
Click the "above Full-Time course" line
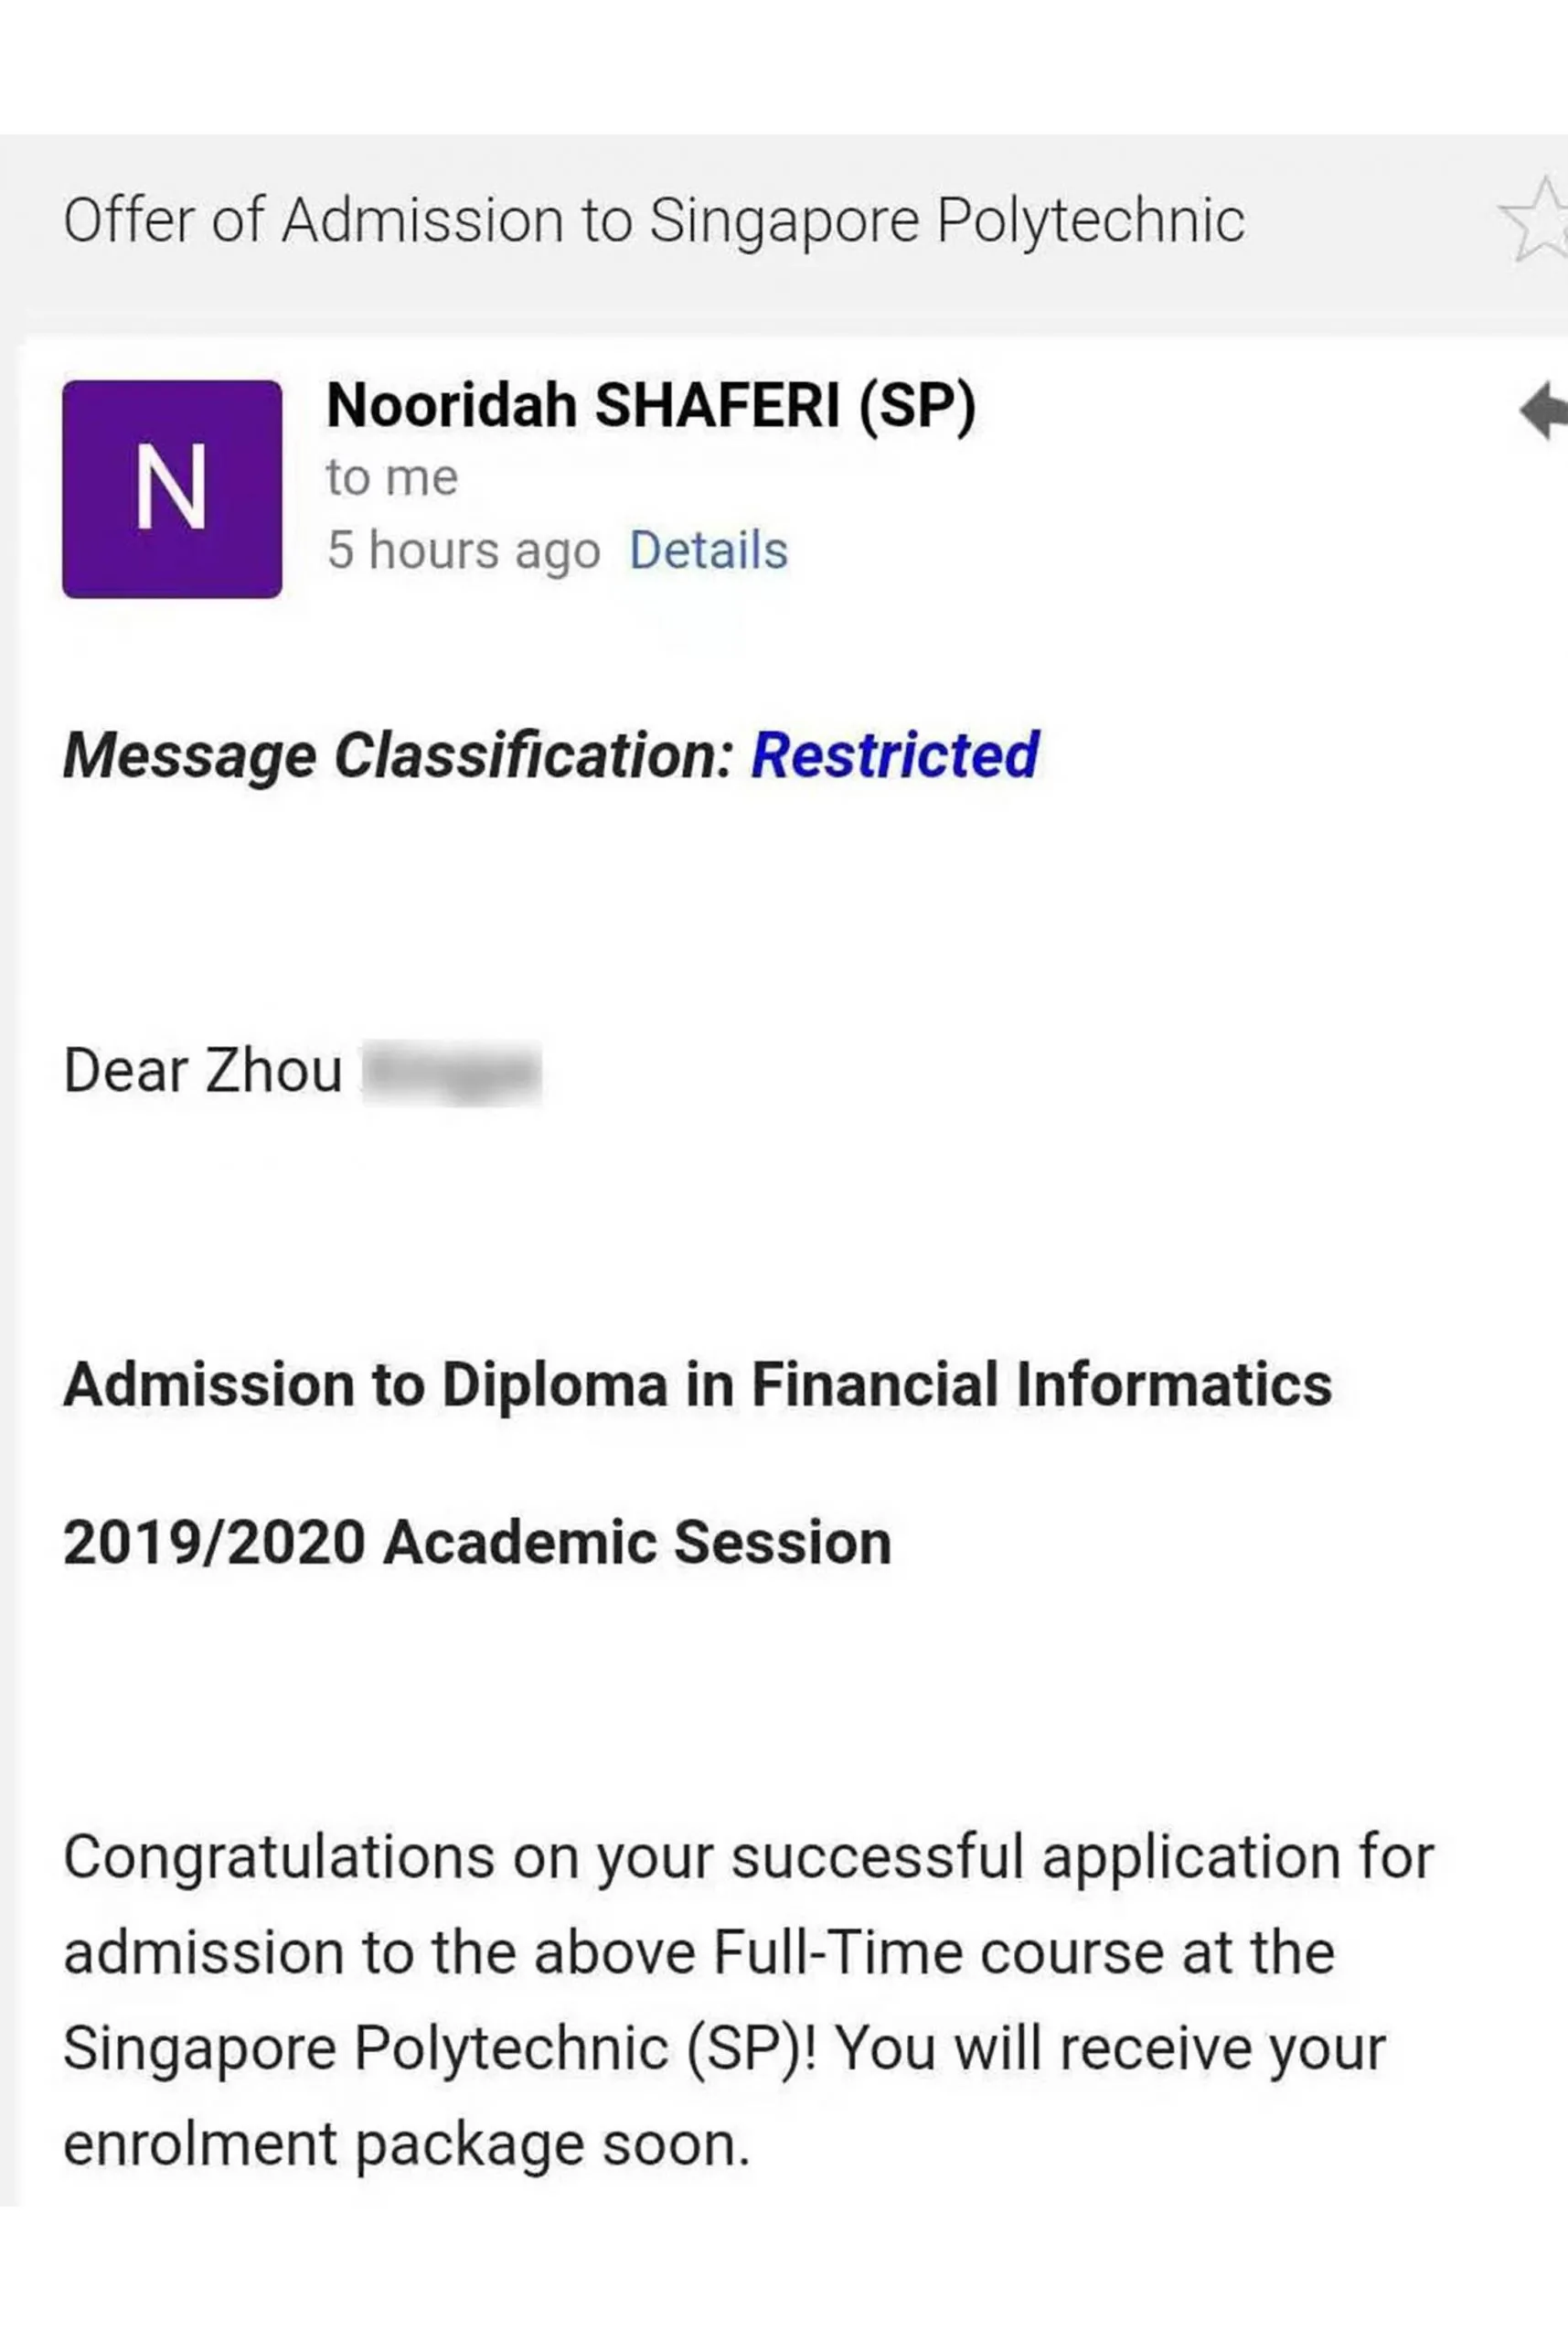(x=699, y=1953)
